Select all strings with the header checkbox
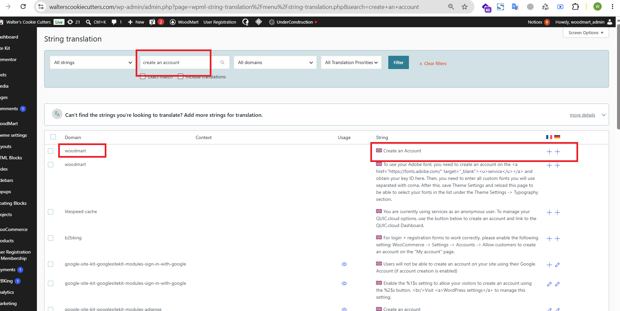 (x=53, y=137)
